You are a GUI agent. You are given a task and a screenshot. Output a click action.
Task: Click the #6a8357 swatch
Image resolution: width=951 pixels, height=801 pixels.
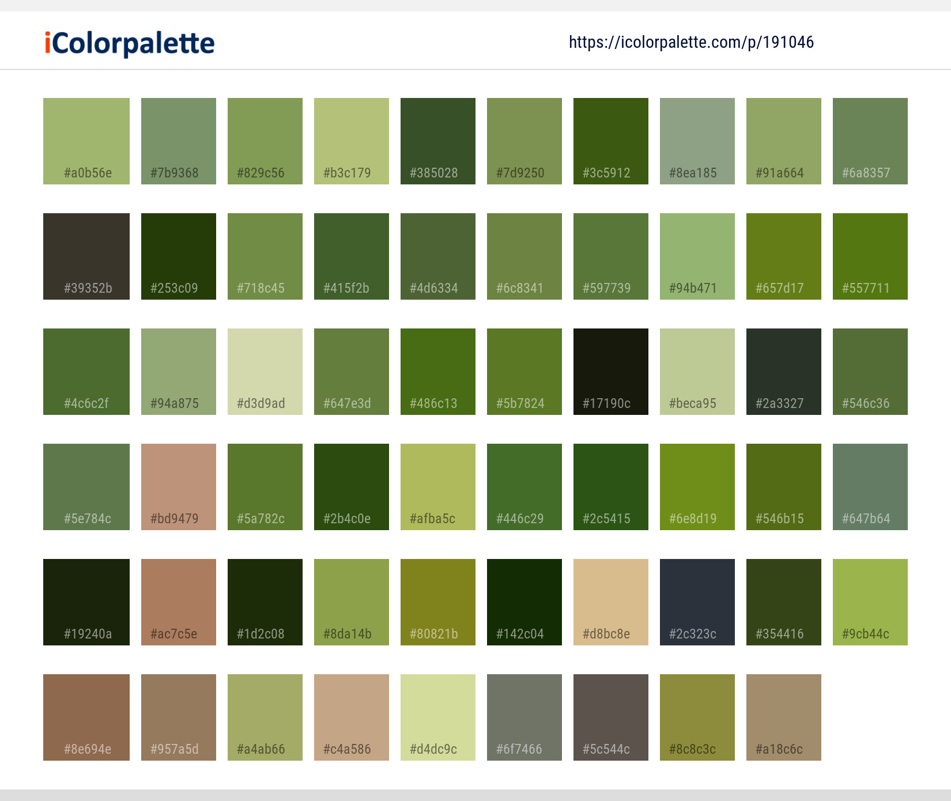[x=870, y=141]
